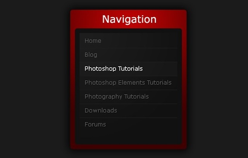Image resolution: width=248 pixels, height=158 pixels.
Task: Click the Navigation heading text
Action: click(x=129, y=19)
